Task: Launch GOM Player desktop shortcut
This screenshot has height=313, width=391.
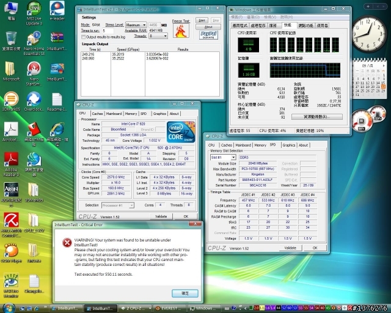Action: (x=11, y=253)
